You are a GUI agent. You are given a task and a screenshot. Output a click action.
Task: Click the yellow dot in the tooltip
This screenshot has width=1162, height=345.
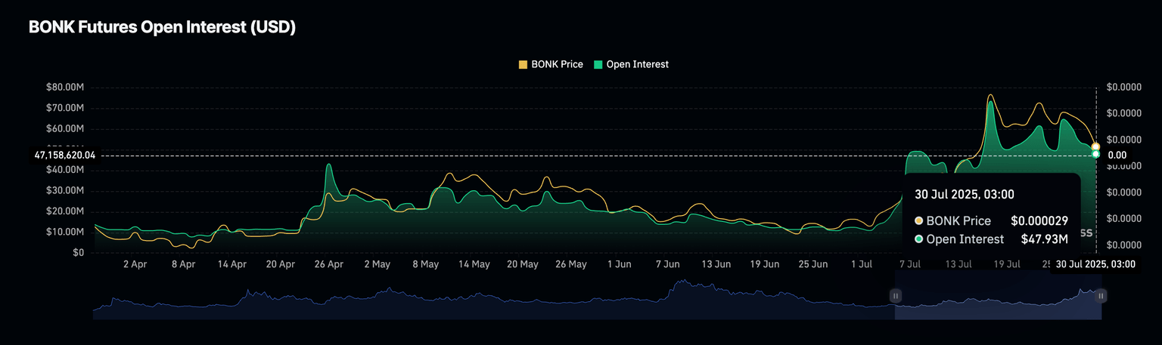pyautogui.click(x=919, y=221)
